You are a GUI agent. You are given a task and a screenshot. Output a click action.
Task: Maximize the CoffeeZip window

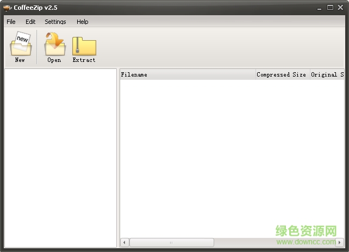(330, 8)
